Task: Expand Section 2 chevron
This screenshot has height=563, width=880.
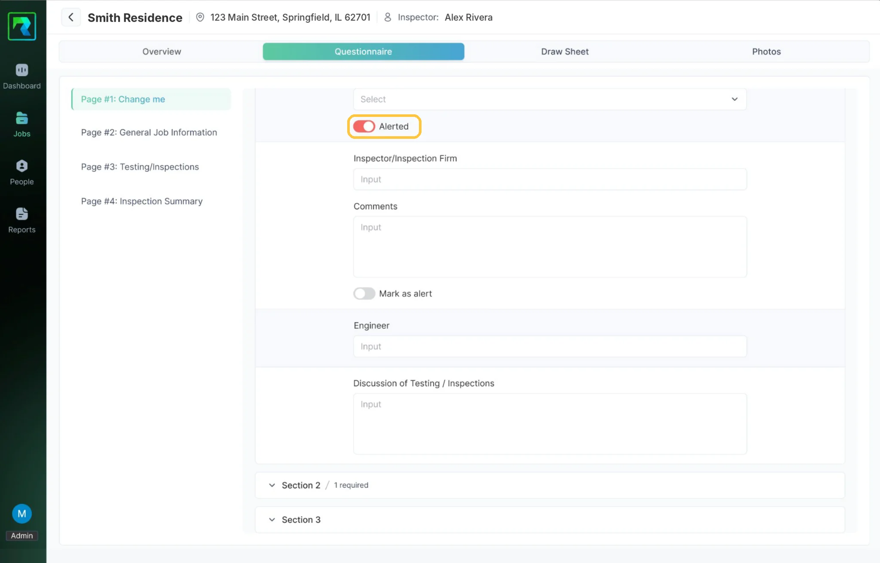Action: coord(272,485)
